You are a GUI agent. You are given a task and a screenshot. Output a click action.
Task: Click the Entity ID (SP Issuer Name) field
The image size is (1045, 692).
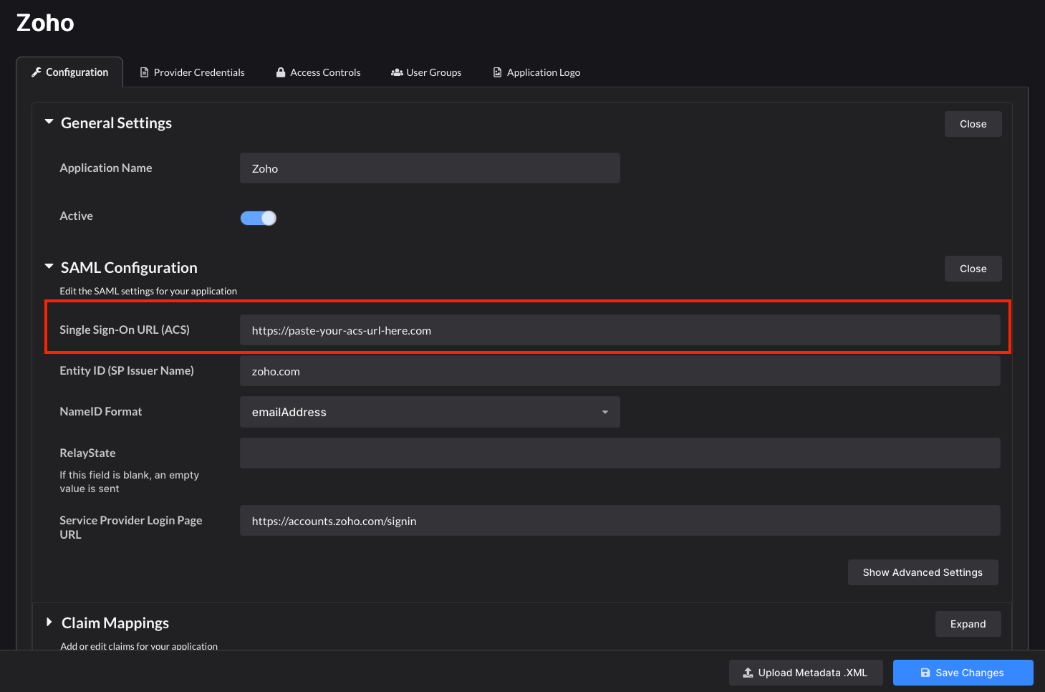620,371
